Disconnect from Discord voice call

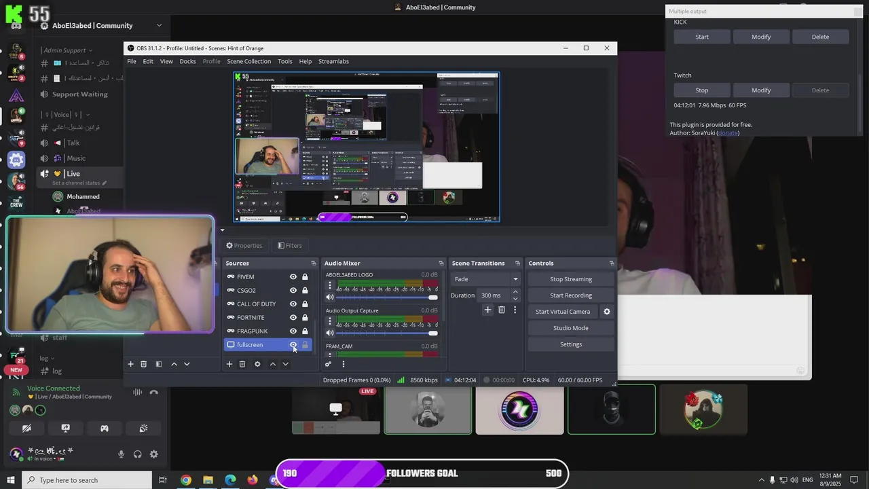click(x=154, y=393)
